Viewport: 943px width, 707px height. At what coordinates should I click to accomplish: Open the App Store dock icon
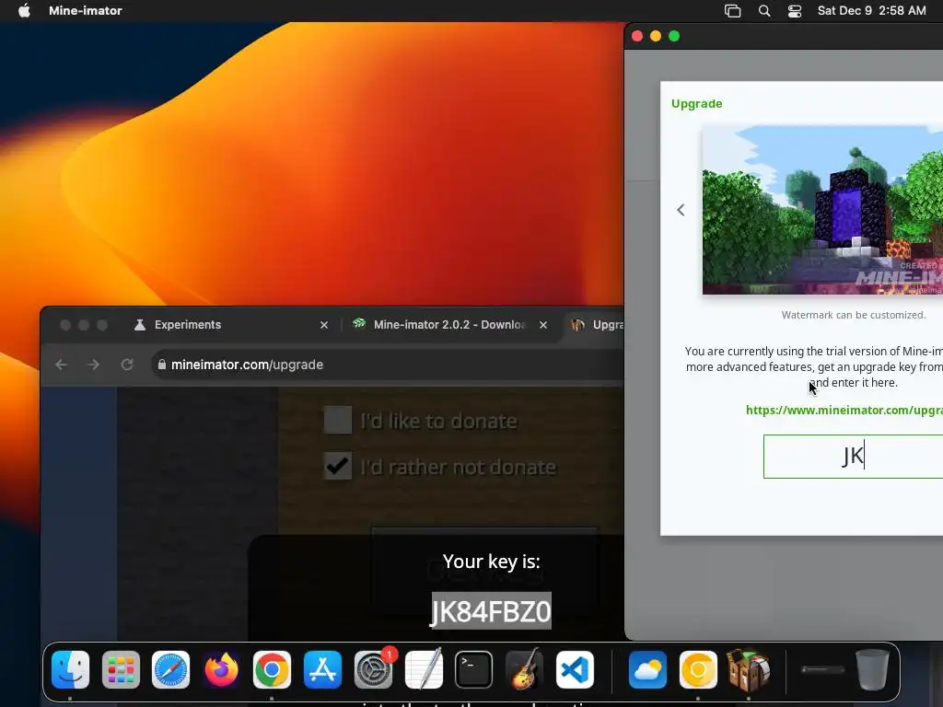tap(322, 669)
